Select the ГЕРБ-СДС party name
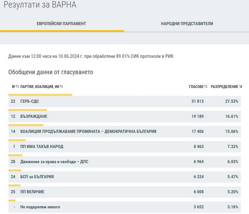Viewport: 249px width, 214px height. pos(30,101)
